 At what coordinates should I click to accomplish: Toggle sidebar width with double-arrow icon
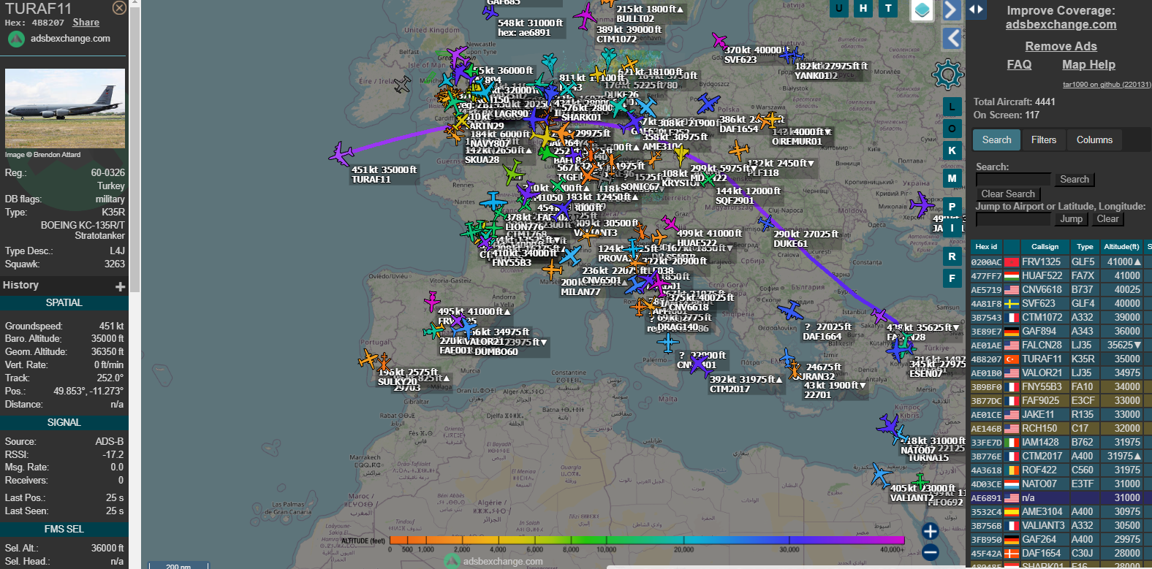(976, 9)
